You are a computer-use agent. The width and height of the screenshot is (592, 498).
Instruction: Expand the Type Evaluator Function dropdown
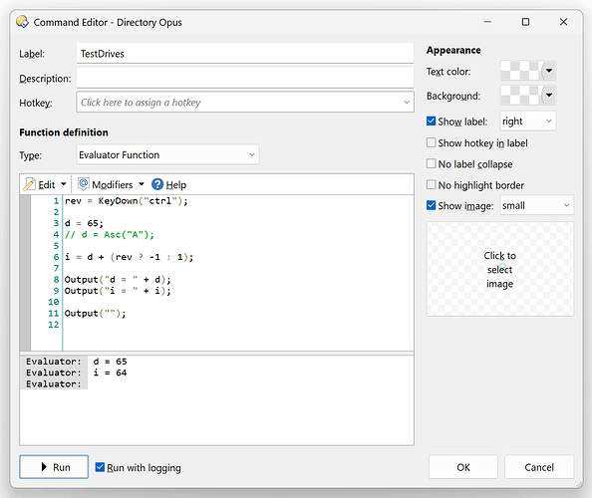167,154
